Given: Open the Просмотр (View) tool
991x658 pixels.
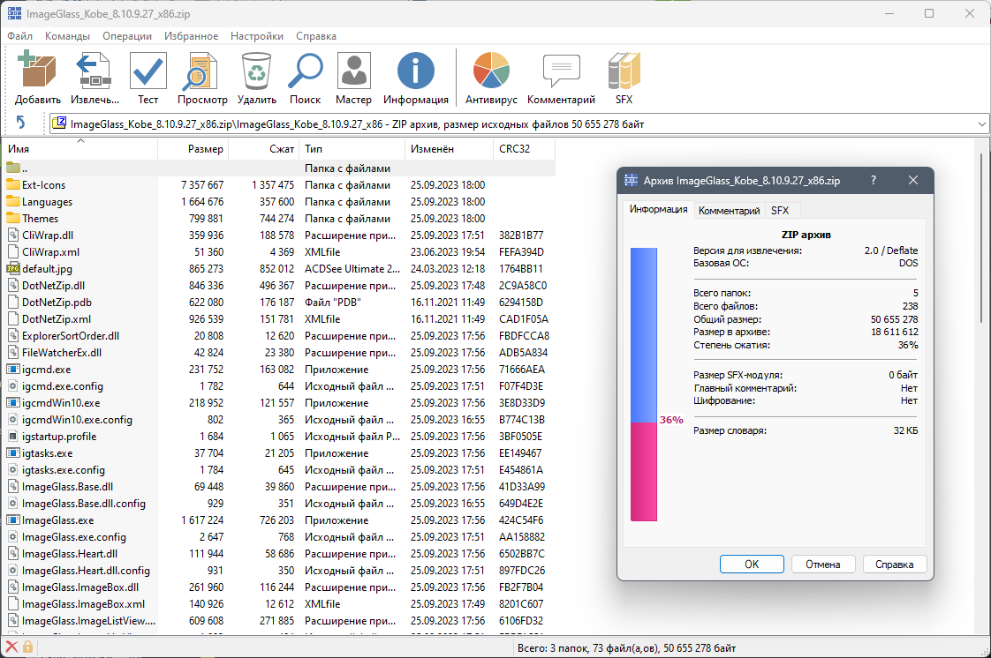Looking at the screenshot, I should coord(201,71).
